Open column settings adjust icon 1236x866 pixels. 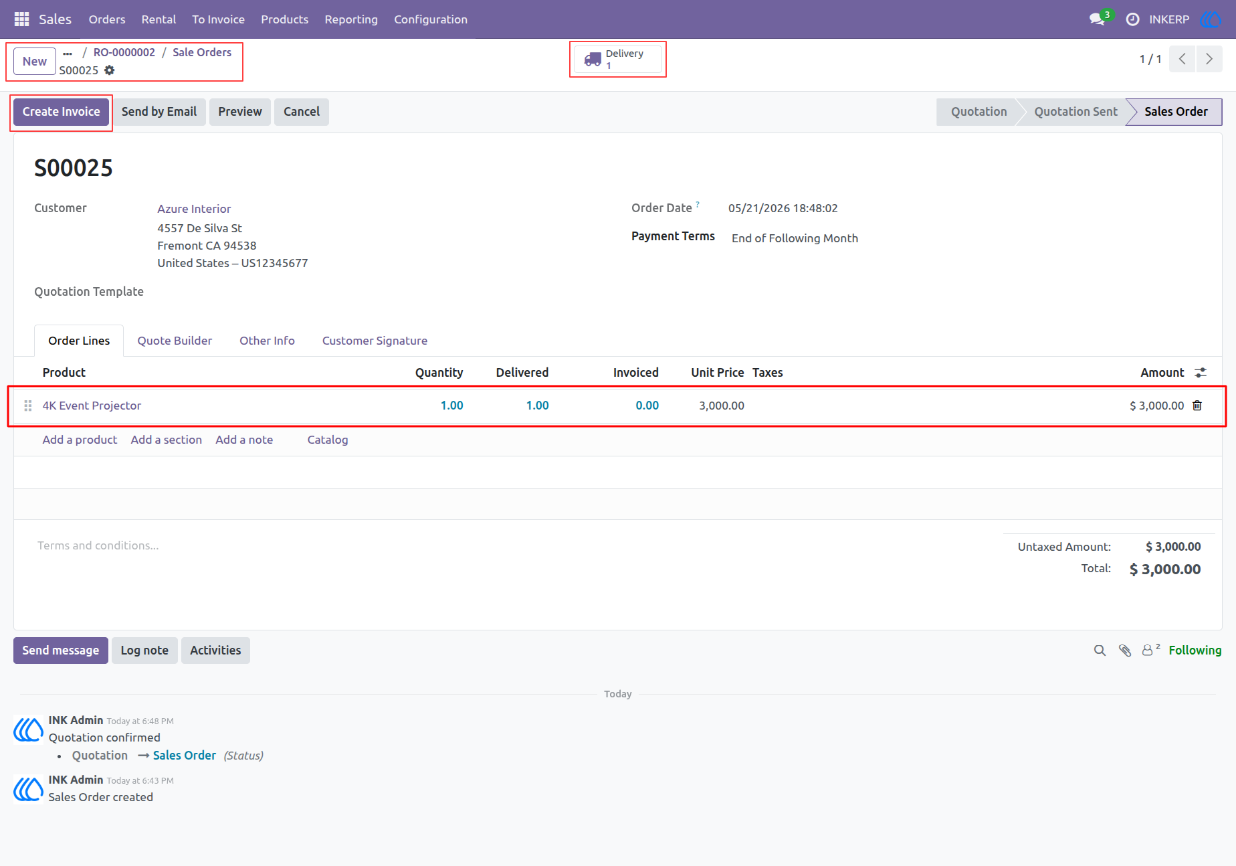1201,373
